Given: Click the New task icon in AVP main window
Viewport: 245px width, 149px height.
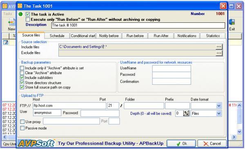Looking at the screenshot, I should point(12,22).
